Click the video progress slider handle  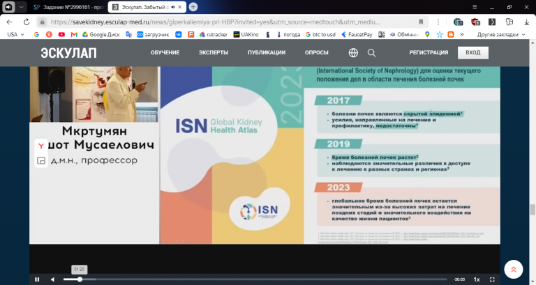pyautogui.click(x=80, y=279)
